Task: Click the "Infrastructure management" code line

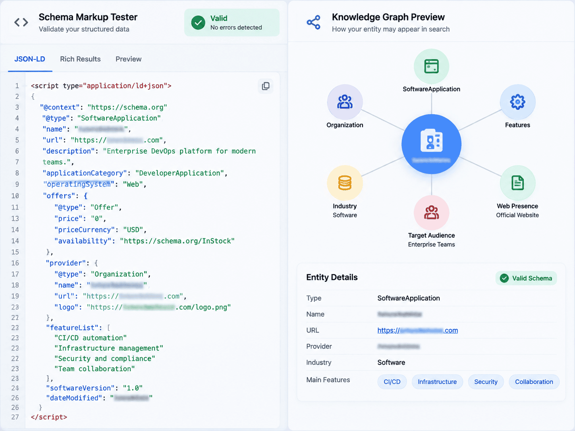Action: 109,348
